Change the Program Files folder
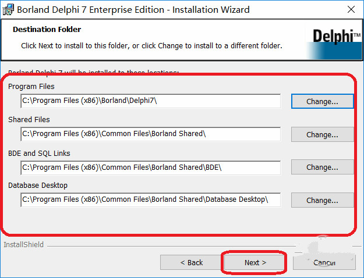364x278 pixels. (x=322, y=101)
